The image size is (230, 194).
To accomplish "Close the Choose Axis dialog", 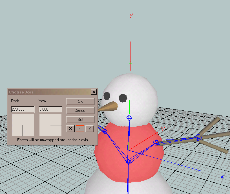I will tap(94, 92).
